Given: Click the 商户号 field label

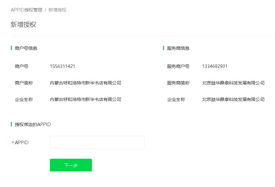Looking at the screenshot, I should [22, 66].
